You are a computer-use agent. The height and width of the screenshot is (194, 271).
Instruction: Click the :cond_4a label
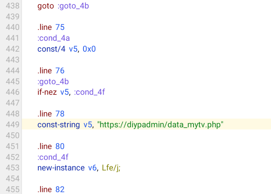pos(54,38)
